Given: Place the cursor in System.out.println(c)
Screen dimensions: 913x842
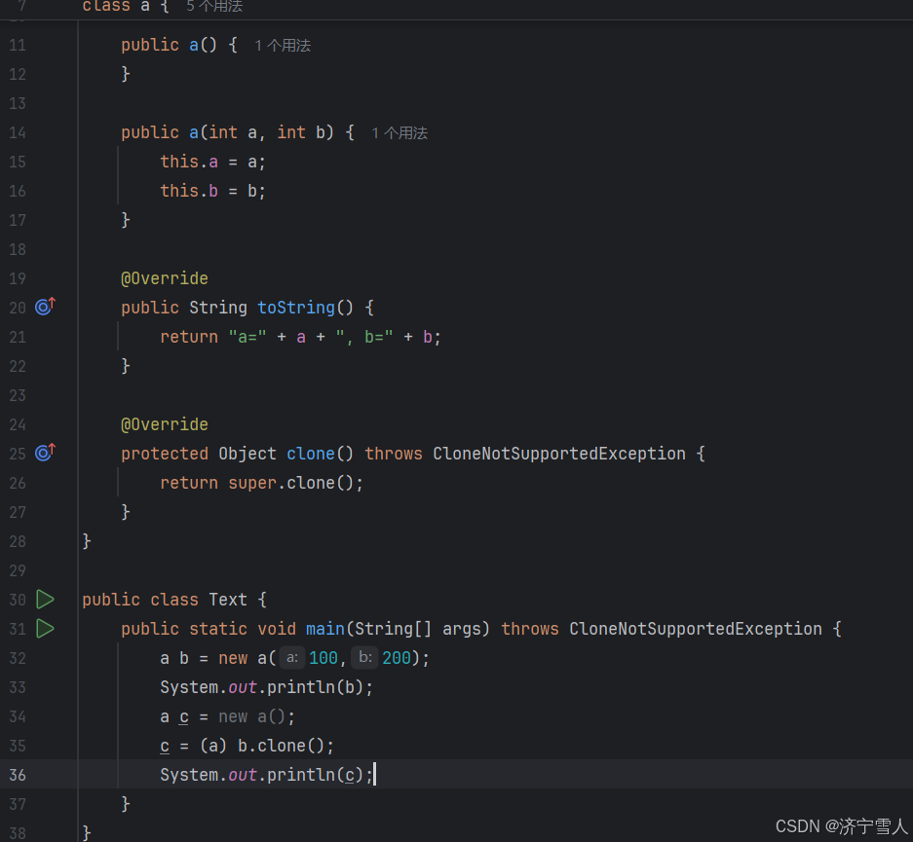Looking at the screenshot, I should coord(267,775).
